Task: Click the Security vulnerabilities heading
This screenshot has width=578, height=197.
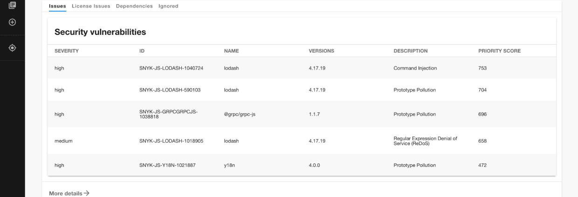Action: click(x=100, y=32)
